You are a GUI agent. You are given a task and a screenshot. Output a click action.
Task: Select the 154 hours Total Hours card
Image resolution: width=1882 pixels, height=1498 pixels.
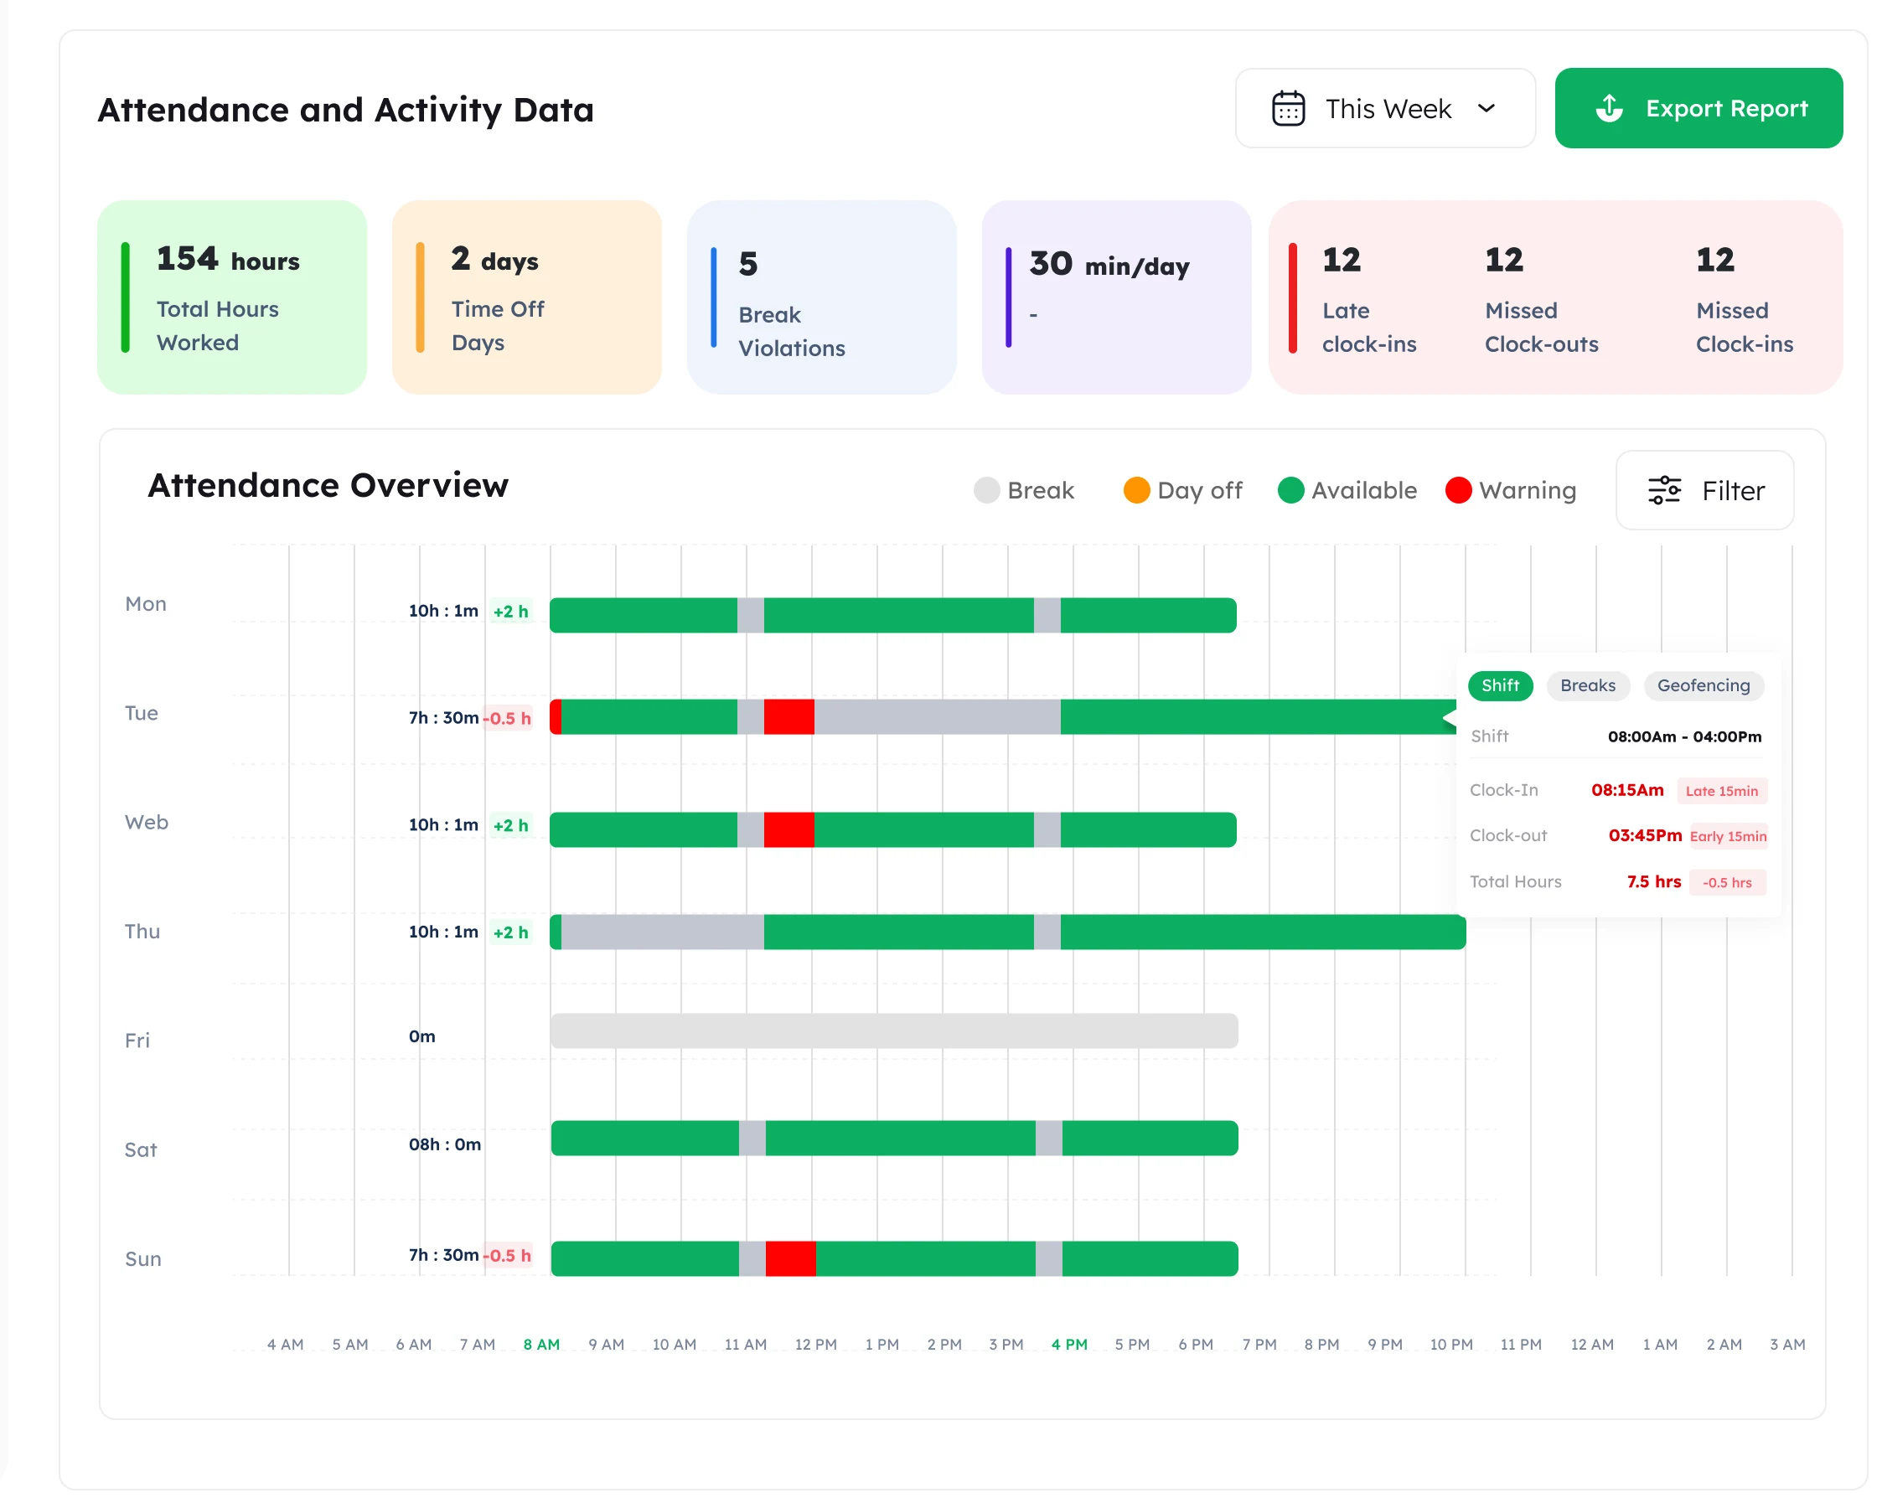pos(232,297)
